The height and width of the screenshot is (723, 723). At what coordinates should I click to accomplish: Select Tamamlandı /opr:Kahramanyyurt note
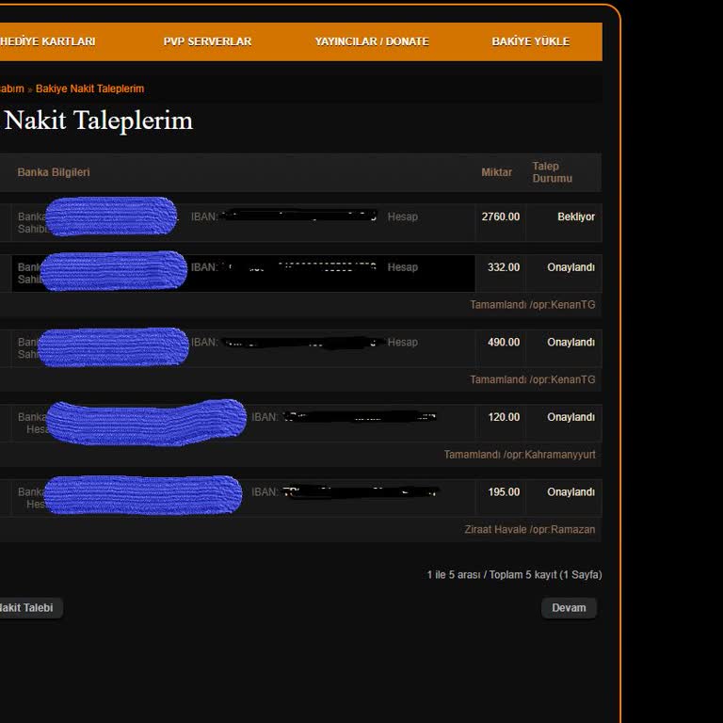(x=520, y=455)
